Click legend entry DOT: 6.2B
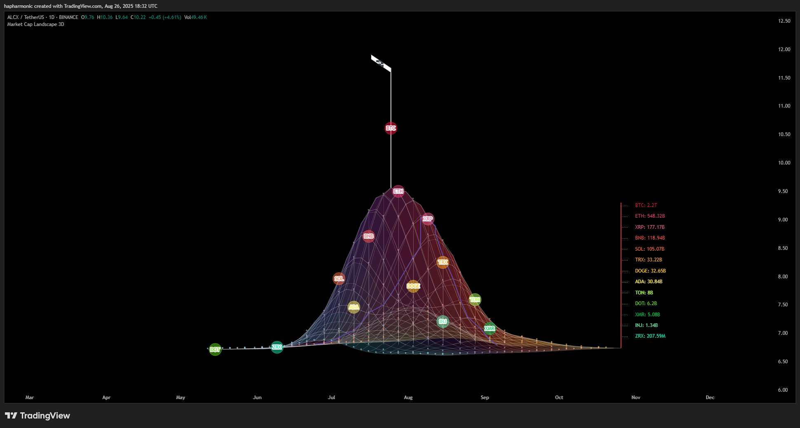Screen dimensions: 800x428 click(x=646, y=303)
